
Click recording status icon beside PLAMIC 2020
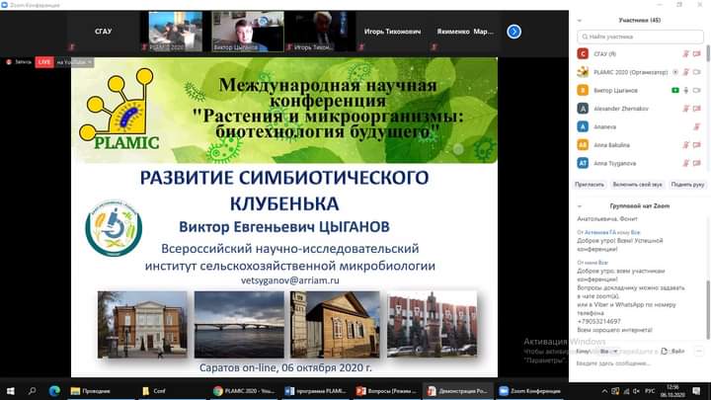(x=675, y=72)
